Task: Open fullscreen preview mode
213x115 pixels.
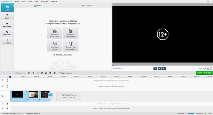Action: click(x=211, y=69)
